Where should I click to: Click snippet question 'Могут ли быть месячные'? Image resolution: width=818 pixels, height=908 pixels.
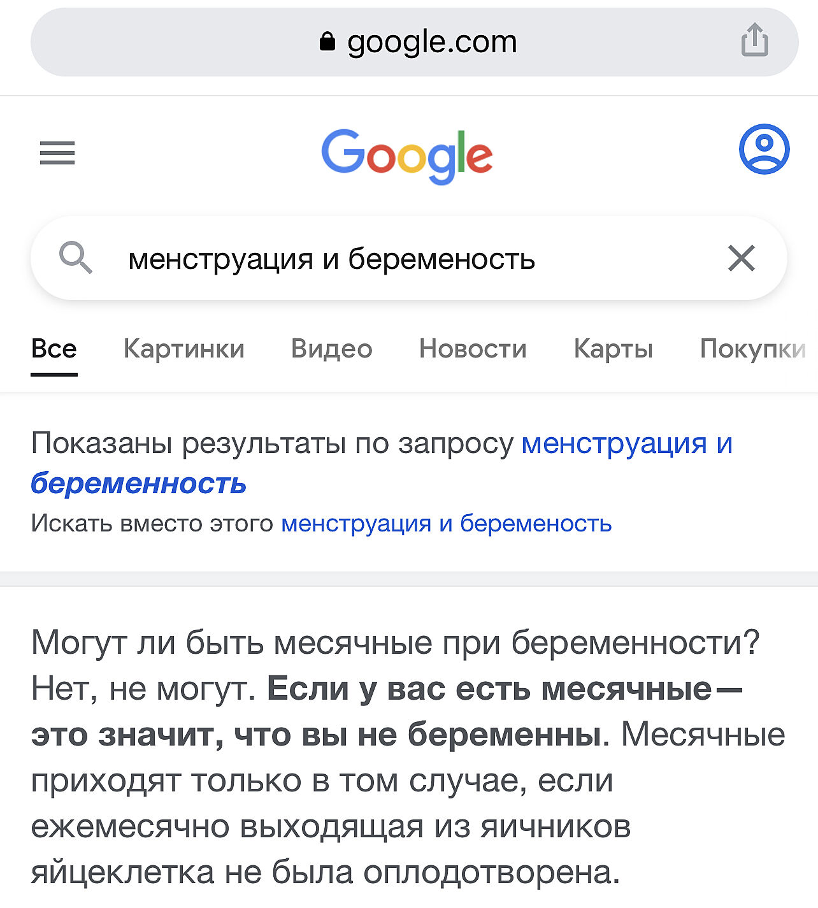pyautogui.click(x=395, y=642)
